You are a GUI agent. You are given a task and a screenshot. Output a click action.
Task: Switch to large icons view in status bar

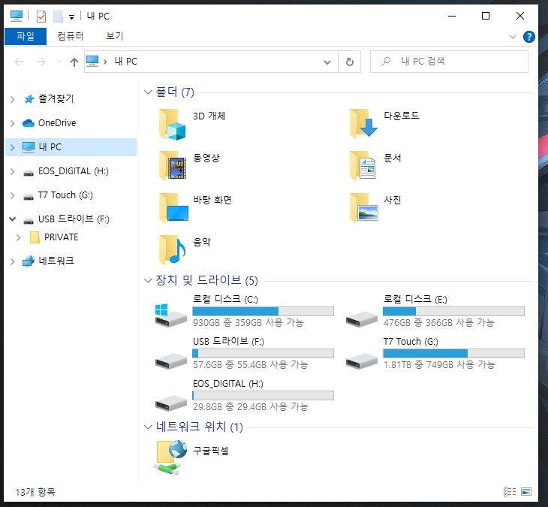pos(526,492)
